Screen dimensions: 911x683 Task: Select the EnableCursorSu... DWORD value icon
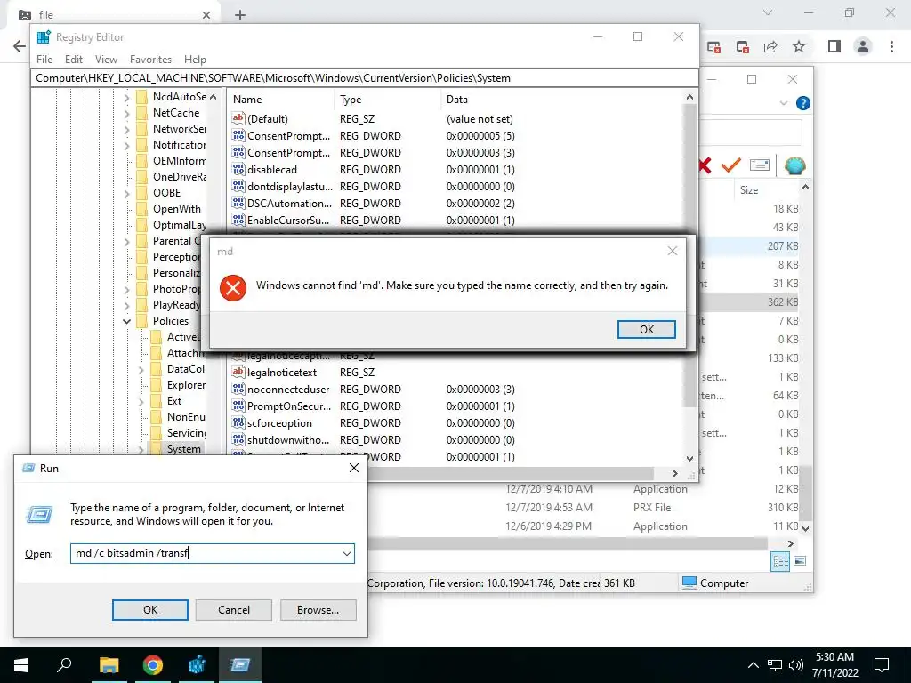click(x=238, y=221)
